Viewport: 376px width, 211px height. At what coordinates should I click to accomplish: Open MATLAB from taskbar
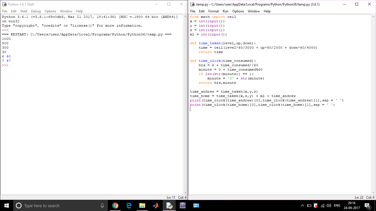(x=156, y=206)
